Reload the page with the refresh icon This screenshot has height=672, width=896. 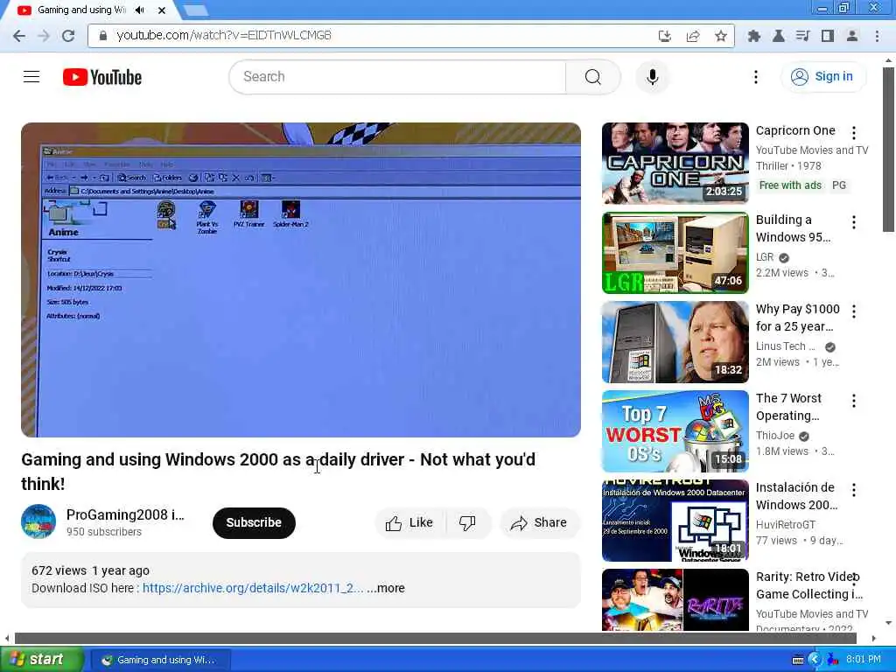click(x=68, y=36)
